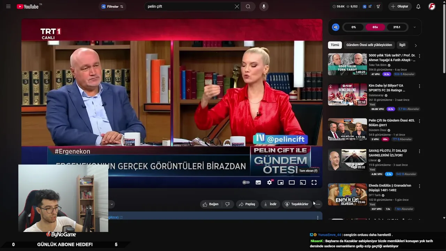Clear the search query with X
The height and width of the screenshot is (251, 446).
[237, 6]
